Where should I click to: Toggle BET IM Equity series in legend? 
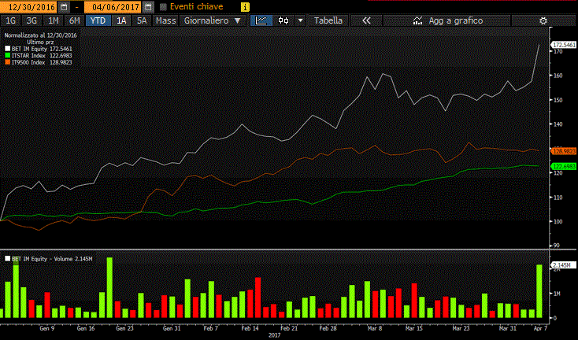coord(7,49)
